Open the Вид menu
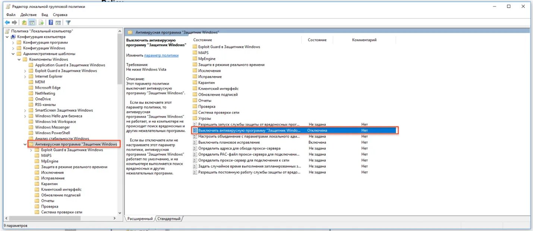This screenshot has width=533, height=231. pos(45,15)
